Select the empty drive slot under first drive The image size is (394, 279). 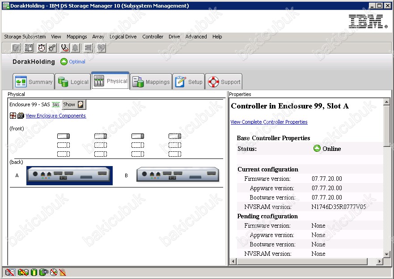click(64, 145)
